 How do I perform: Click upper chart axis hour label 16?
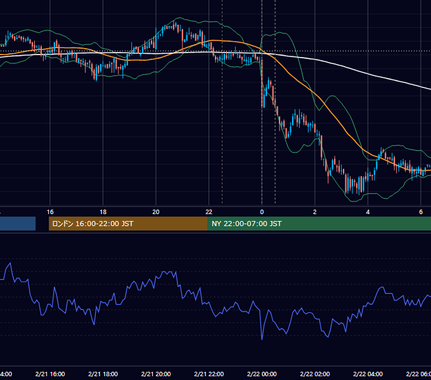50,212
